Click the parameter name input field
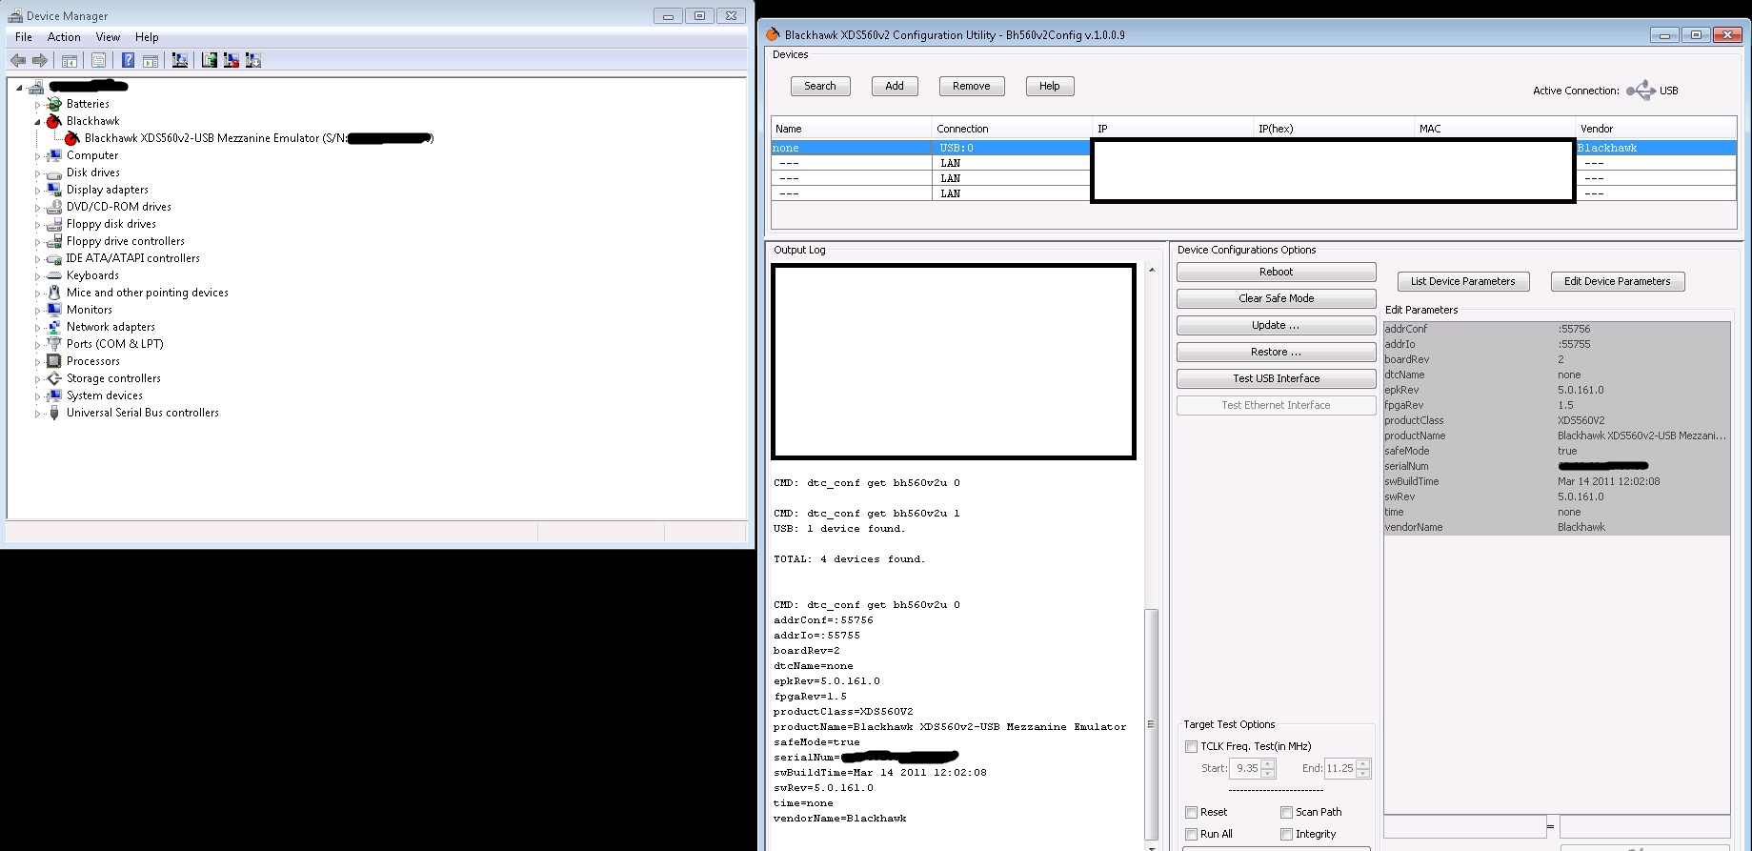Screen dimensions: 1752x851 pos(1464,826)
